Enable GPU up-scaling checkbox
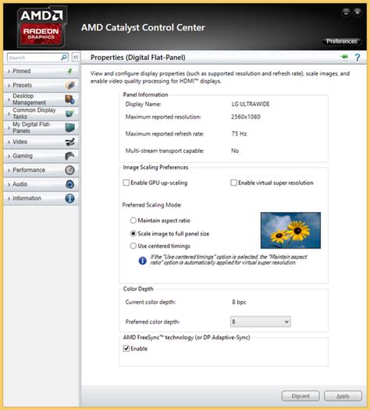This screenshot has height=410, width=370. (126, 182)
